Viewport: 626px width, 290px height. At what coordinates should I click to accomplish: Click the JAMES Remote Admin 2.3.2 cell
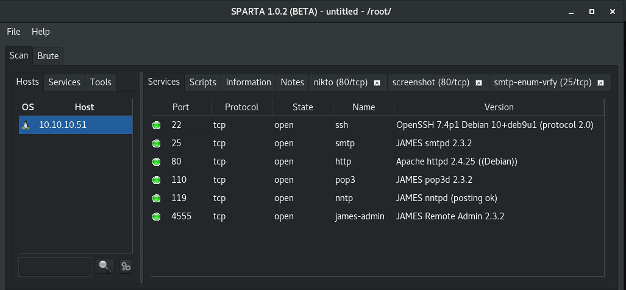[499, 217]
